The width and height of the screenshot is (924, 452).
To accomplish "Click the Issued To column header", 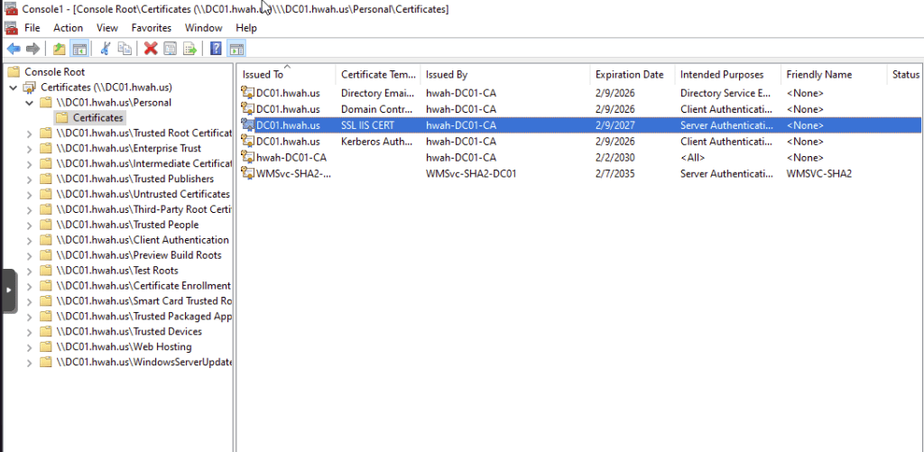I will click(263, 75).
